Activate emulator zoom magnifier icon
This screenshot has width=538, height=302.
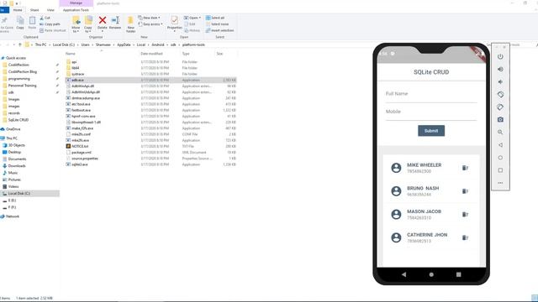click(x=500, y=133)
